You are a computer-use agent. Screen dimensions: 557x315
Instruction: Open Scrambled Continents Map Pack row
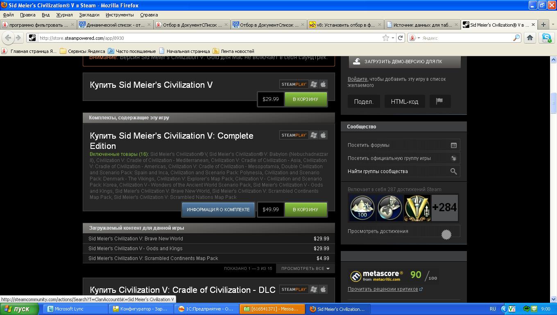[209, 258]
